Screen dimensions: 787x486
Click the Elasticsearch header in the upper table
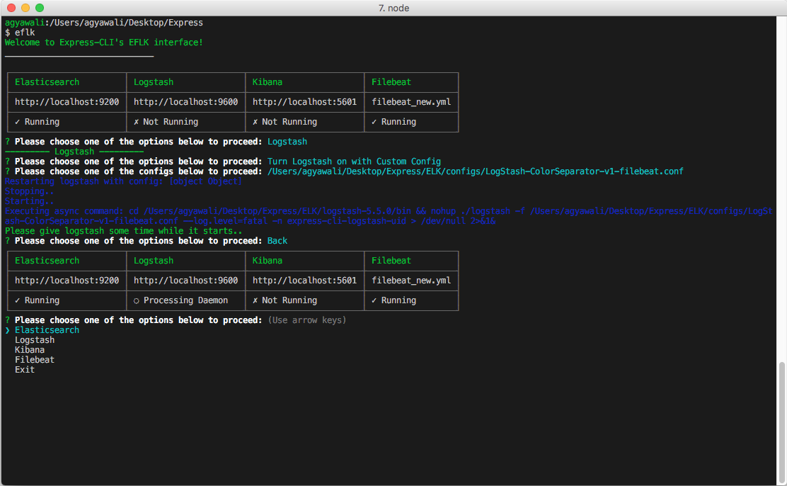pos(47,82)
